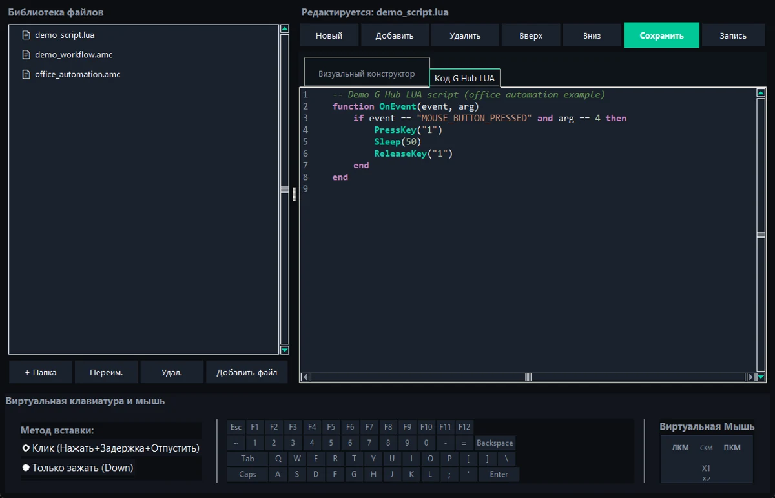Screen dimensions: 775x498
Task: Click Caps key on virtual keyboard
Action: 247,474
